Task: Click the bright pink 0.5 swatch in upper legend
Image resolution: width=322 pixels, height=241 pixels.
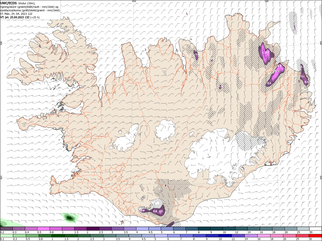Action: (x=43, y=229)
